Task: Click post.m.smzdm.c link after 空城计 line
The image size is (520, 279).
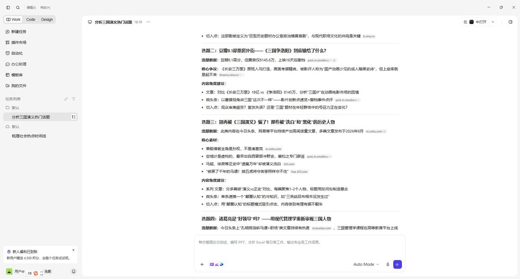Action: click(x=319, y=157)
